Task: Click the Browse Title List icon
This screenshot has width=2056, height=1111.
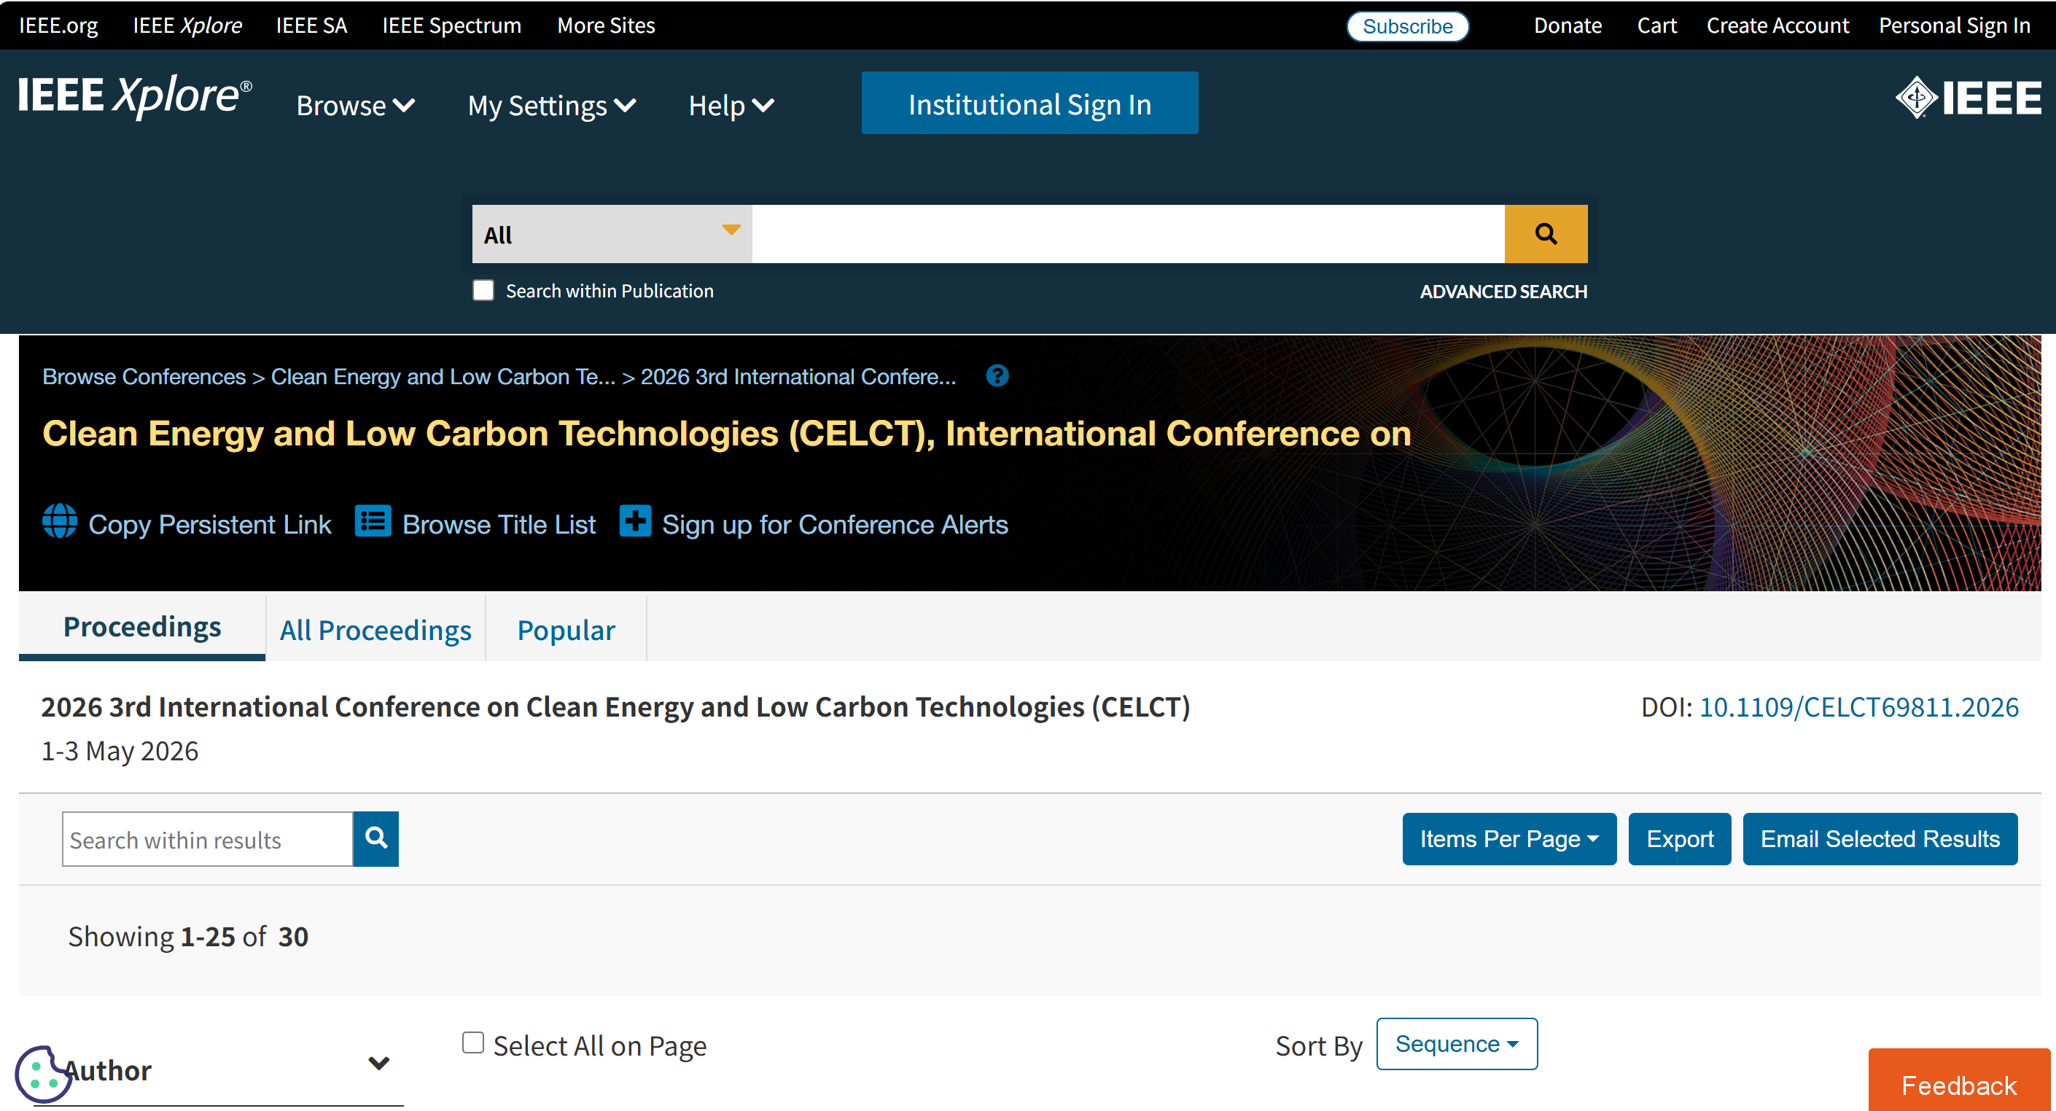Action: 373,521
